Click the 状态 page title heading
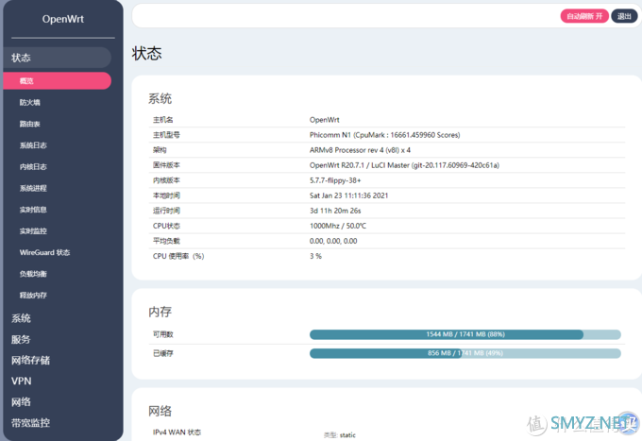This screenshot has height=441, width=642. point(147,54)
